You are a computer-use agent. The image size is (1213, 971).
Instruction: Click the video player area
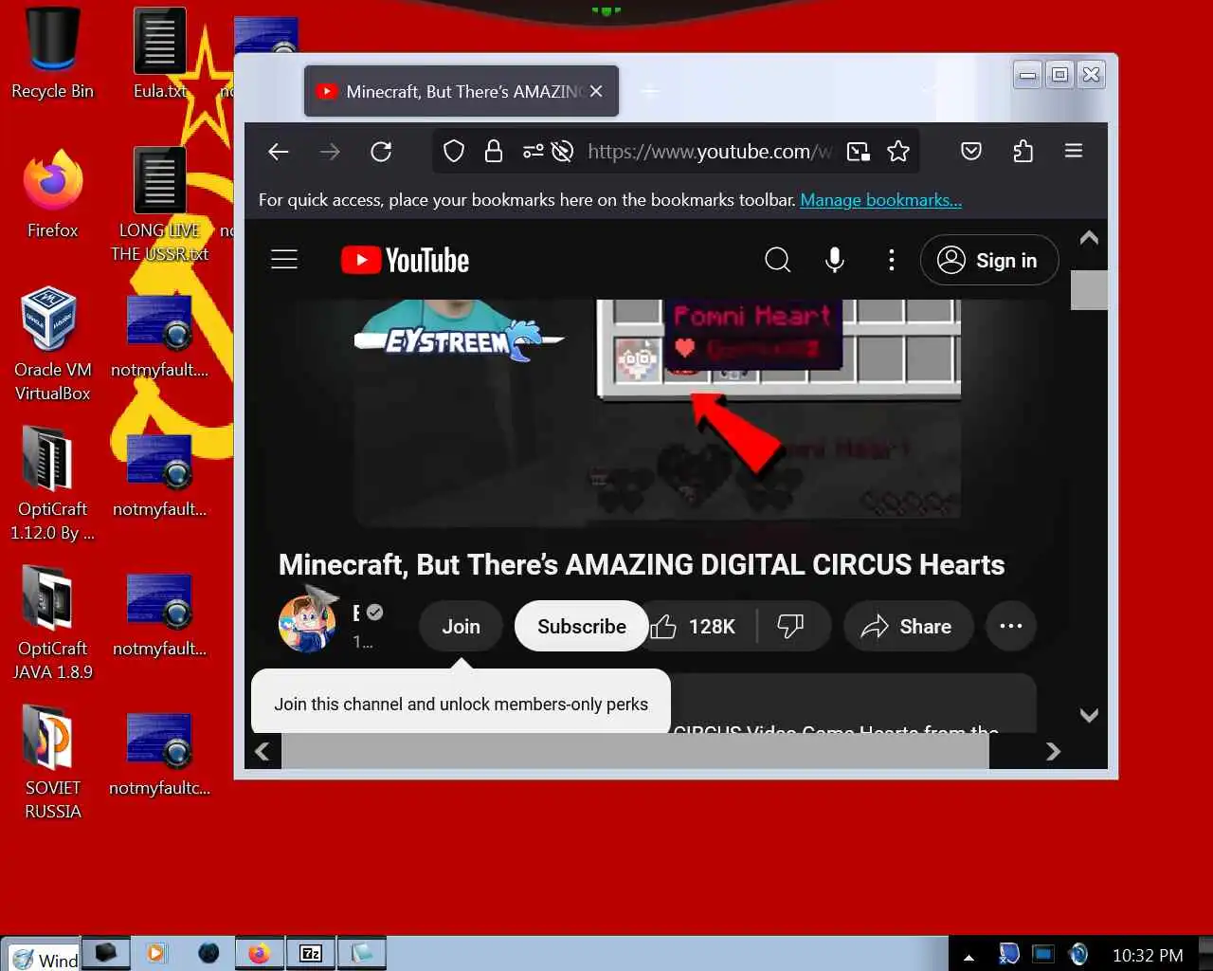[x=658, y=412]
